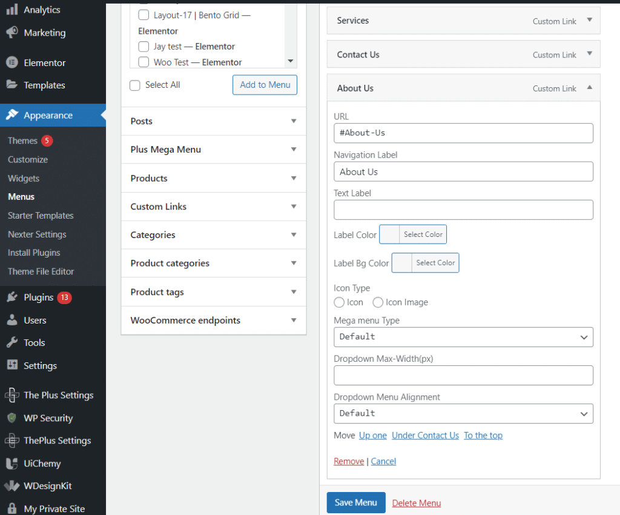Viewport: 620px width, 515px height.
Task: Check the Jay test Elementor checkbox
Action: coord(143,47)
